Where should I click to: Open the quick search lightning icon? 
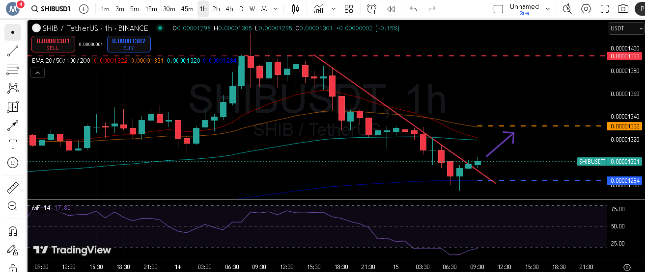(x=567, y=9)
